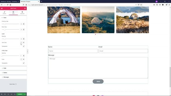Open the What's New gift icon
The width and height of the screenshot is (171, 96).
tap(166, 5)
